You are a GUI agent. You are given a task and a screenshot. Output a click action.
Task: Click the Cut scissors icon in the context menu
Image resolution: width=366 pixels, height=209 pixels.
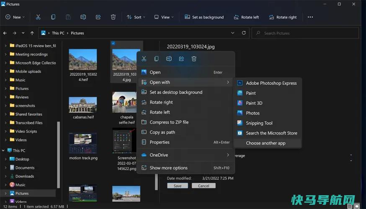point(144,59)
